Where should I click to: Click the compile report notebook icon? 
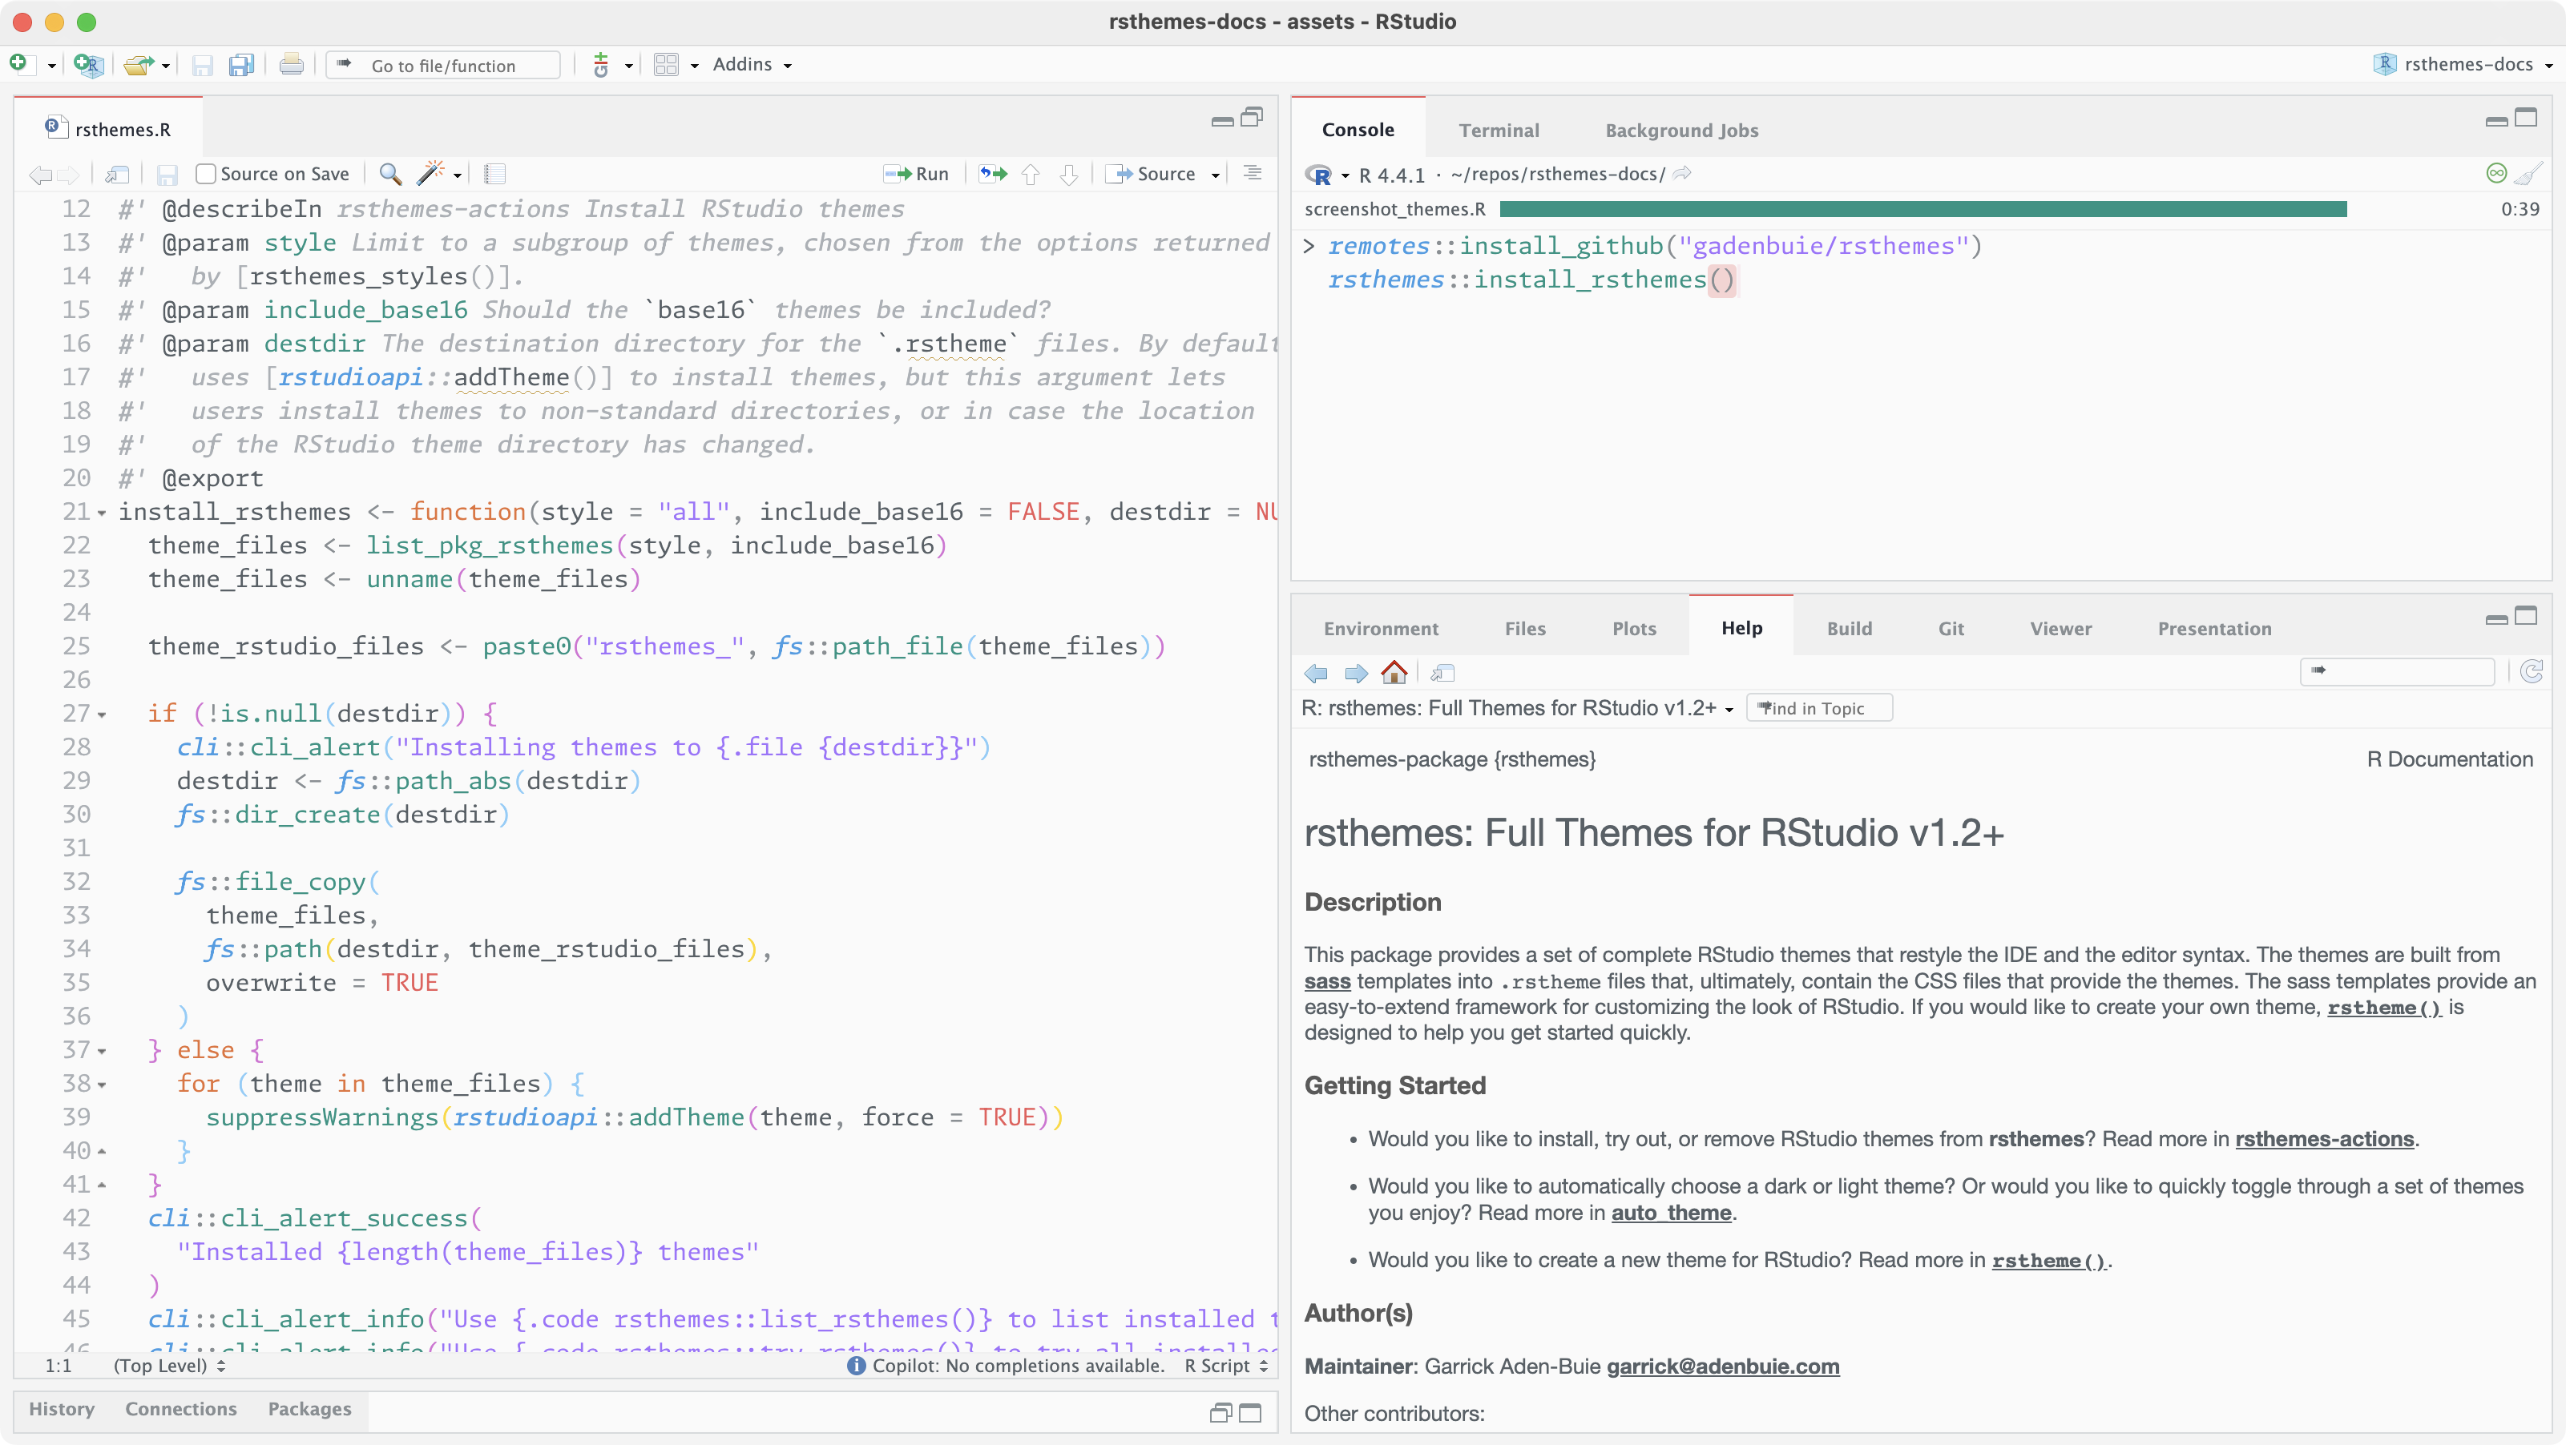(x=495, y=173)
